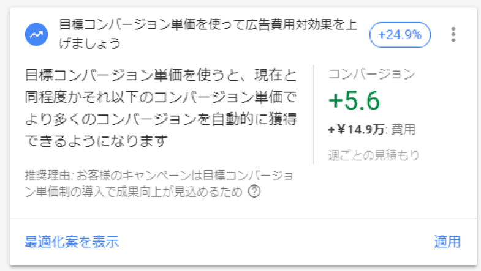Click the 週ごとの見積もり estimate text

374,155
